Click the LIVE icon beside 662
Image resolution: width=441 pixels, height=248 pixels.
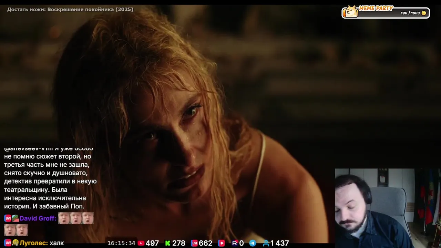tap(194, 243)
